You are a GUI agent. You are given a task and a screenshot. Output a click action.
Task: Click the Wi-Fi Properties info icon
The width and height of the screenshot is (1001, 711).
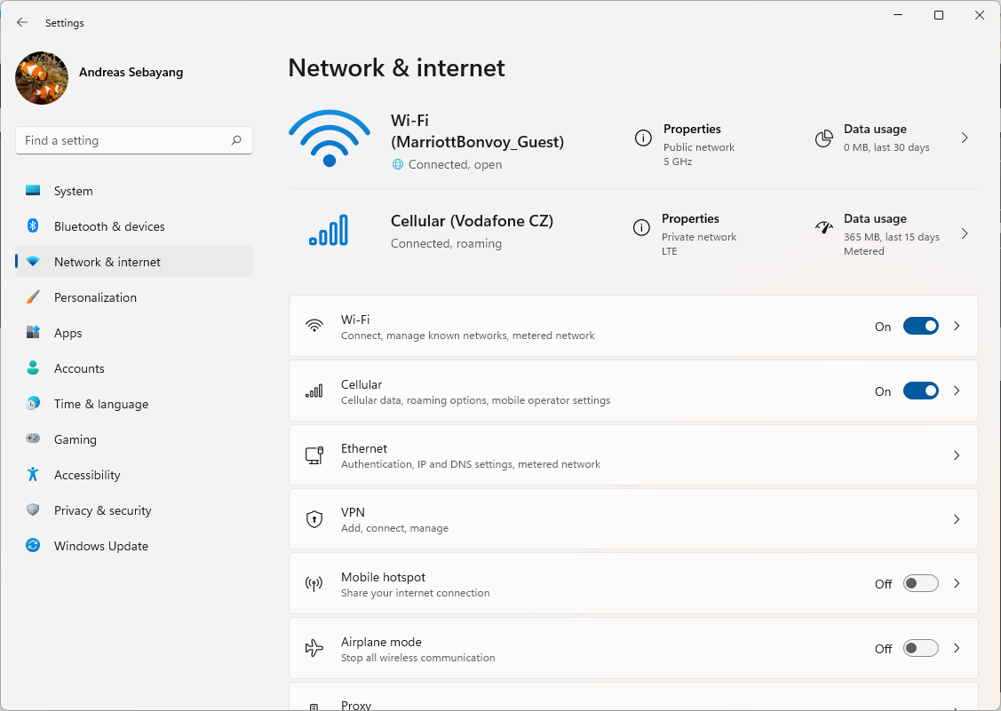(643, 138)
